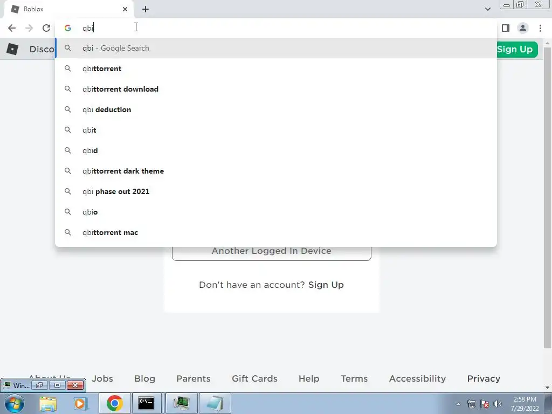
Task: Click the Sign Up link below login
Action: click(x=326, y=285)
